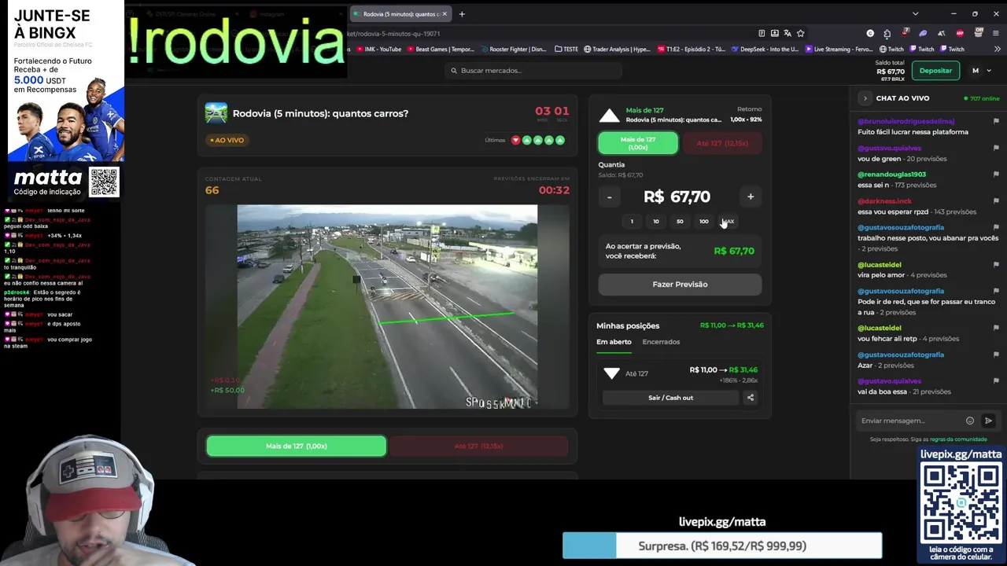The image size is (1007, 566).
Task: Click Sair / Cash out button
Action: point(671,398)
